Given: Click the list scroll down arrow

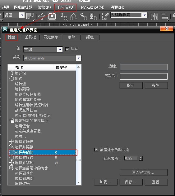Looking at the screenshot, I should pyautogui.click(x=79, y=182).
